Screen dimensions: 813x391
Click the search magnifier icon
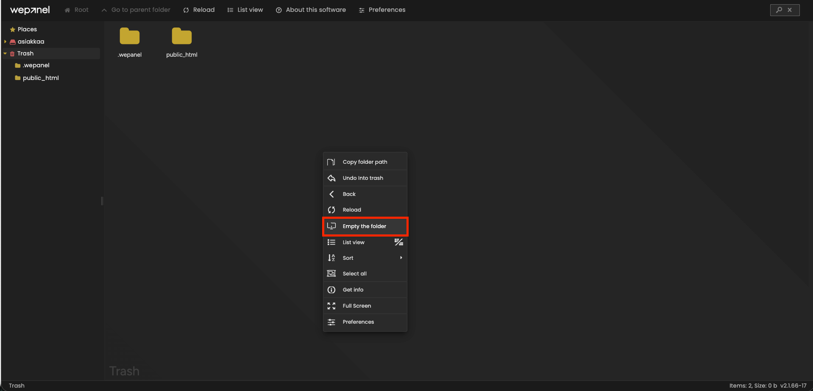pyautogui.click(x=779, y=10)
